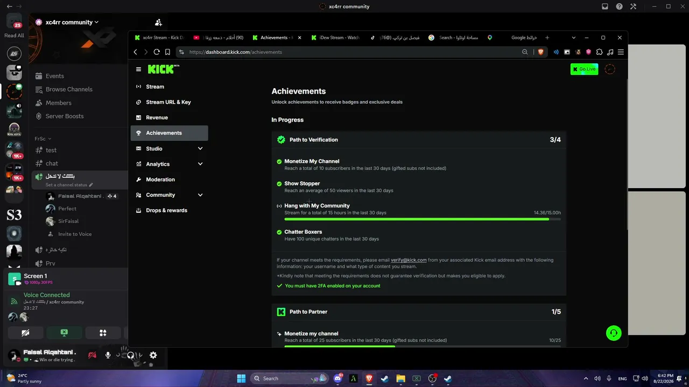Click the verify@kick.com email link
The height and width of the screenshot is (387, 689).
coord(409,260)
